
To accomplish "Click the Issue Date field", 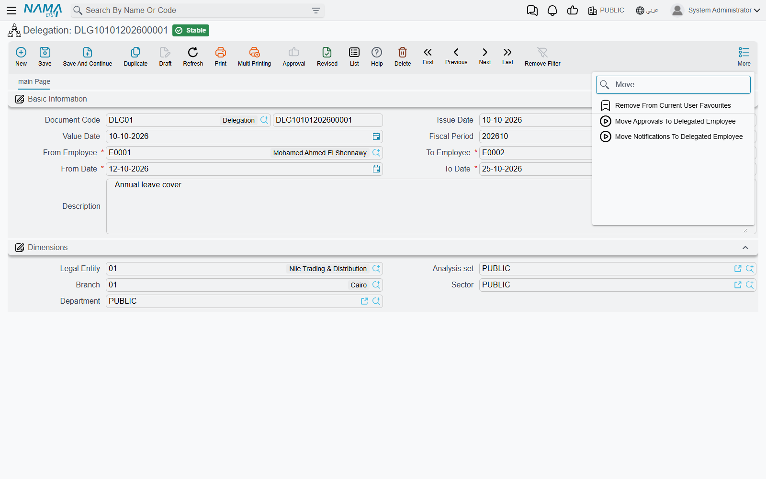I will coord(536,120).
